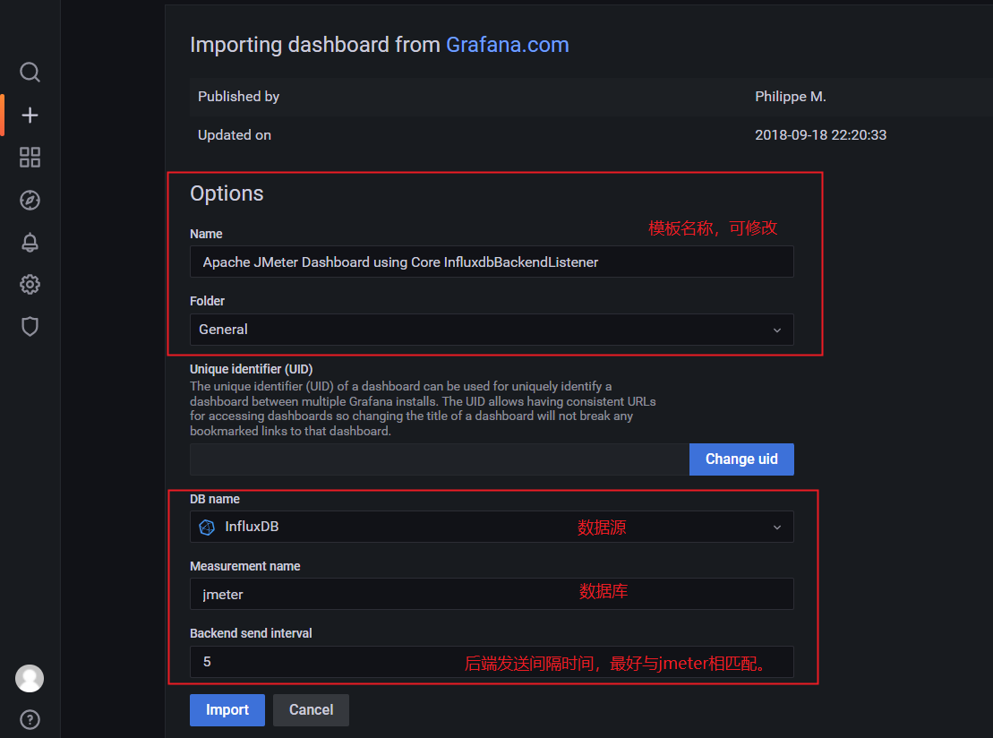Open the Dashboards grid icon

click(30, 157)
